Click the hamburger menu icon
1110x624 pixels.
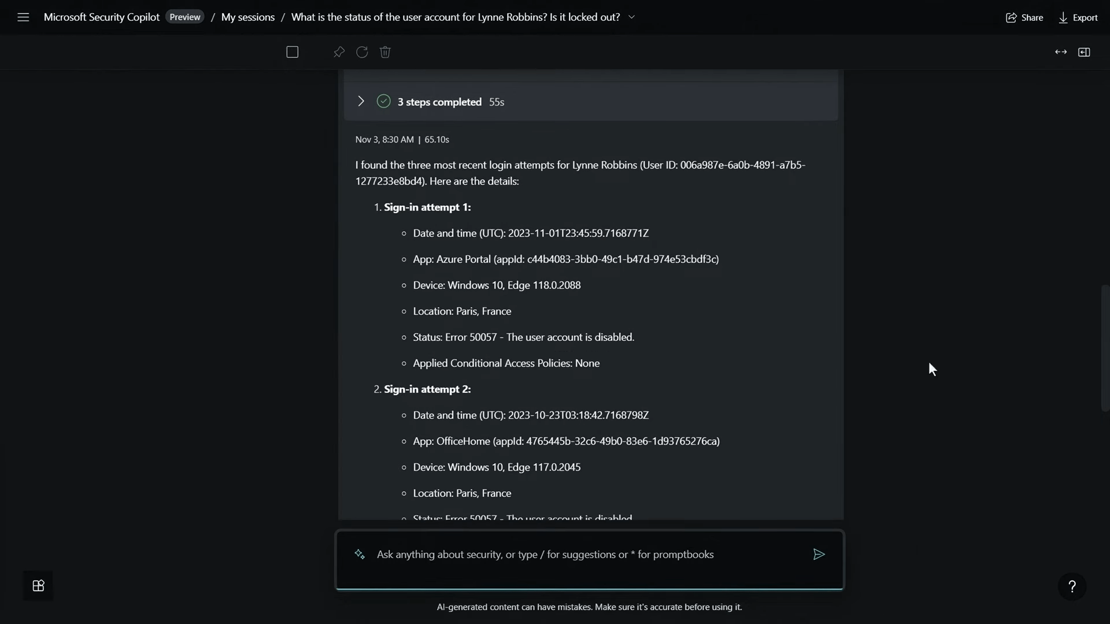click(23, 17)
